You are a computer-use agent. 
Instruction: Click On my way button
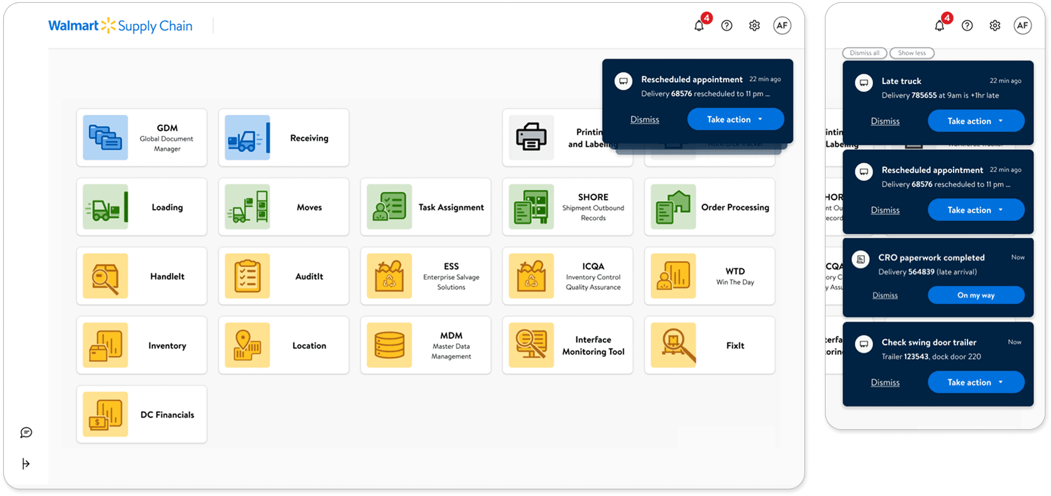[x=976, y=295]
